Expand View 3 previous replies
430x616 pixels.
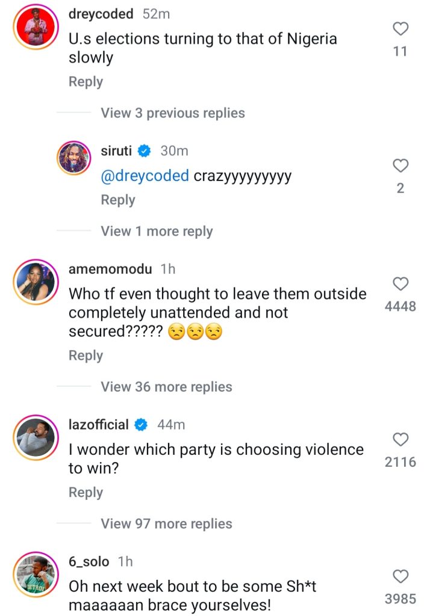[x=172, y=113]
